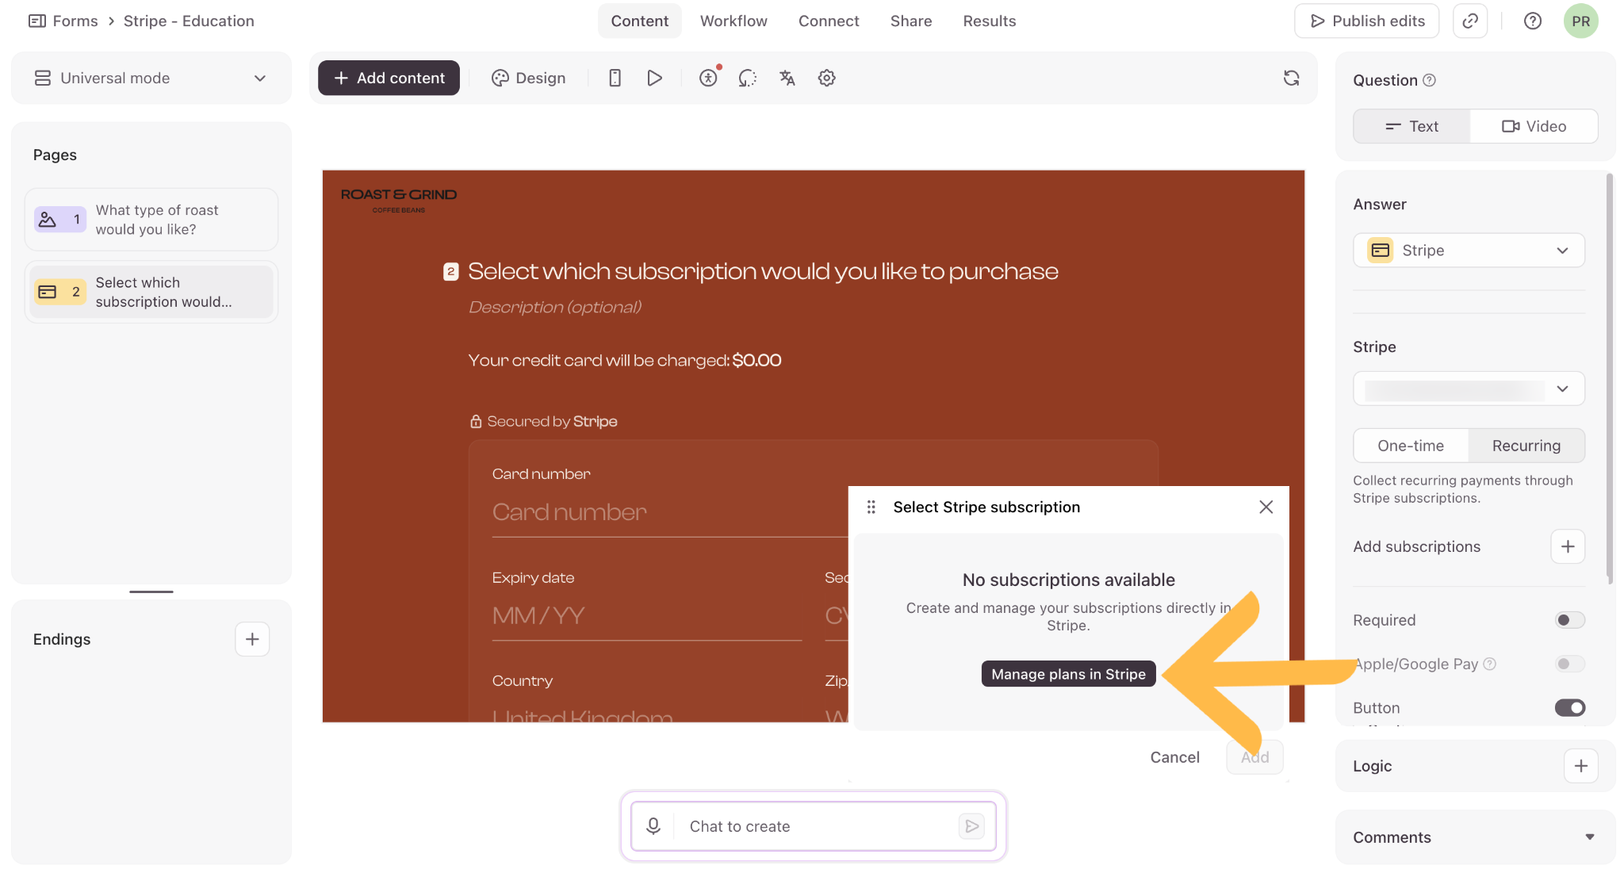Open the Connect tab

click(x=829, y=21)
